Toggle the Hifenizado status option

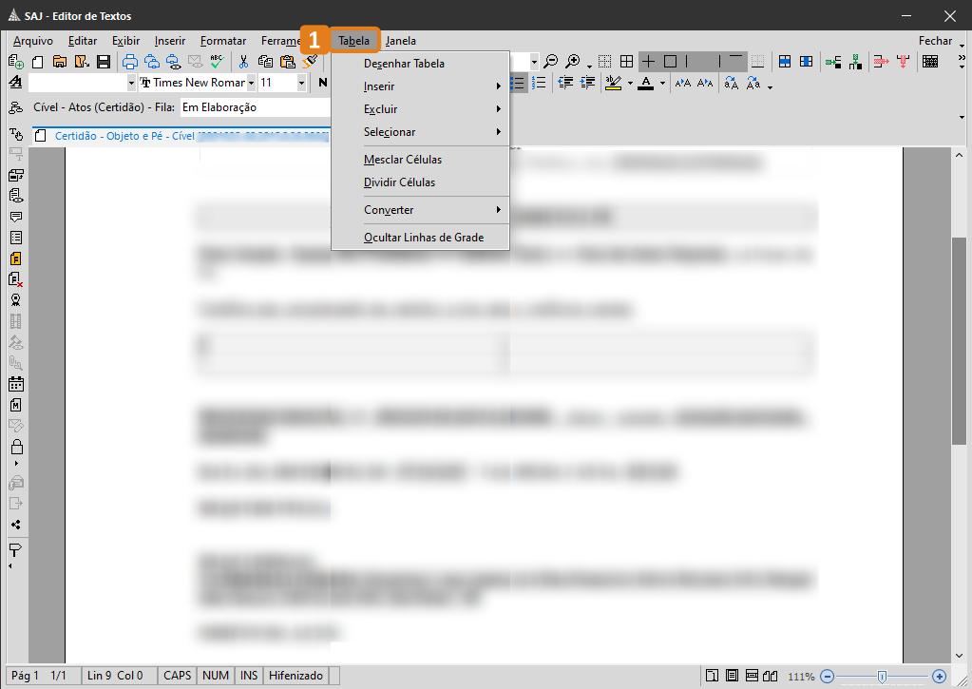[x=295, y=676]
